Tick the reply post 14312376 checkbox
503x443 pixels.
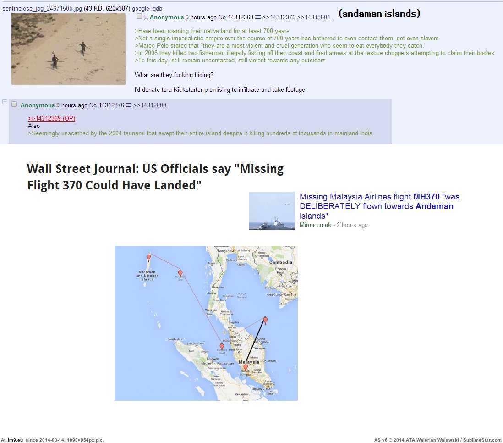click(14, 104)
